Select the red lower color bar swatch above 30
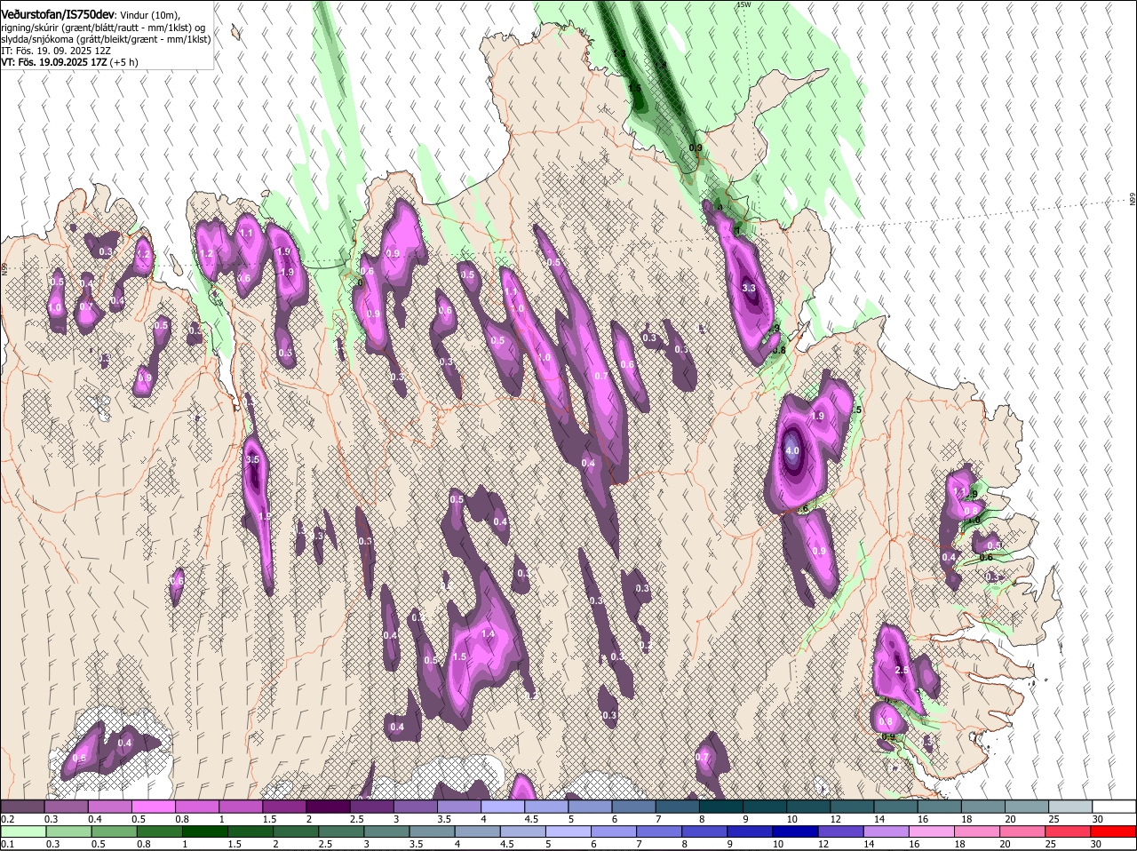The height and width of the screenshot is (851, 1137). pos(1115,831)
